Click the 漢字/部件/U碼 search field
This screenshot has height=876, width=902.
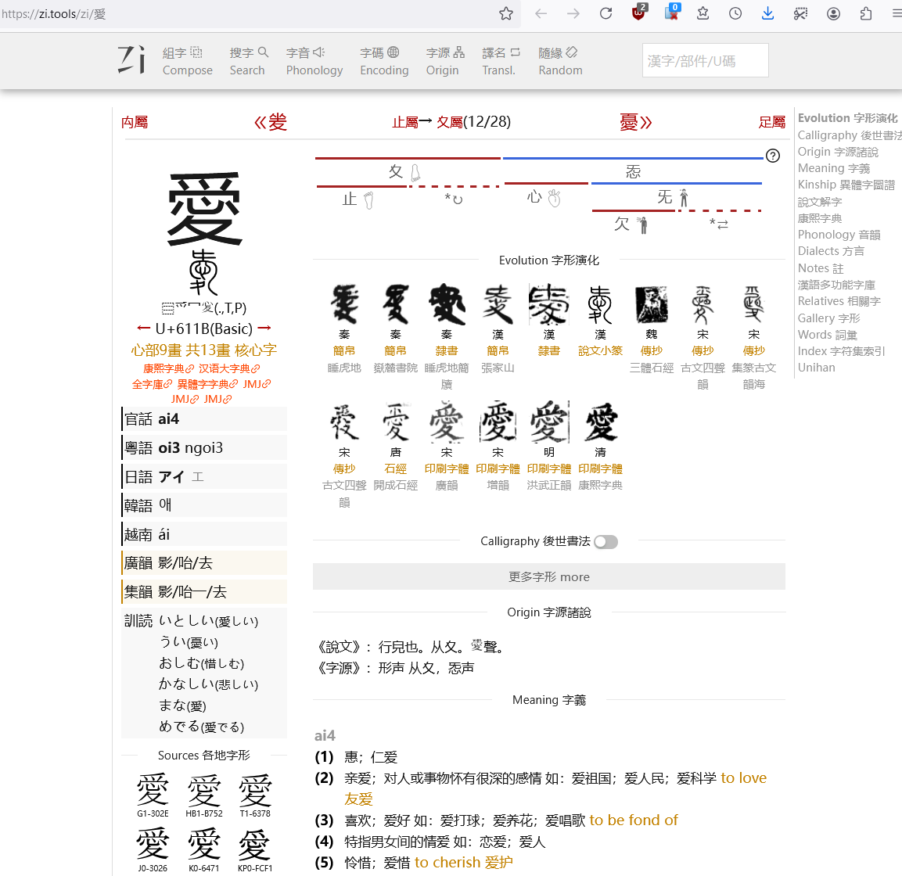(705, 61)
